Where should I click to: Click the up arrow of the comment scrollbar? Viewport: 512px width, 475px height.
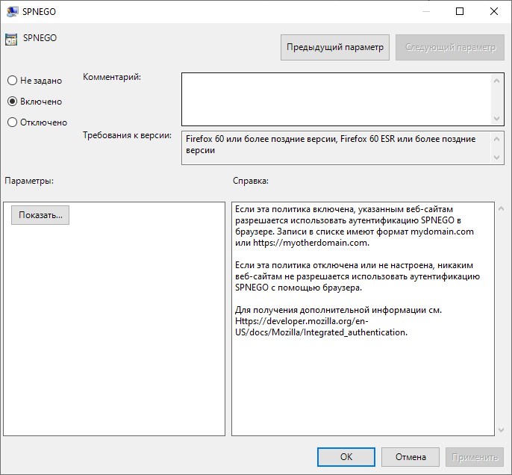tap(498, 79)
